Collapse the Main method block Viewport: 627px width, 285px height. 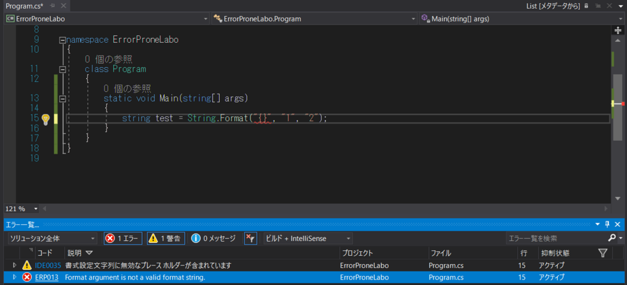(62, 98)
